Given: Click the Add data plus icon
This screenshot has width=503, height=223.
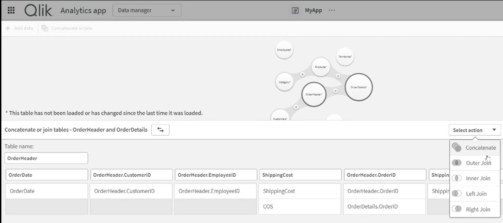Looking at the screenshot, I should pos(8,28).
